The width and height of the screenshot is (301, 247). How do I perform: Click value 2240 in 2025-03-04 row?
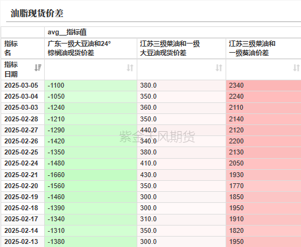pyautogui.click(x=236, y=96)
